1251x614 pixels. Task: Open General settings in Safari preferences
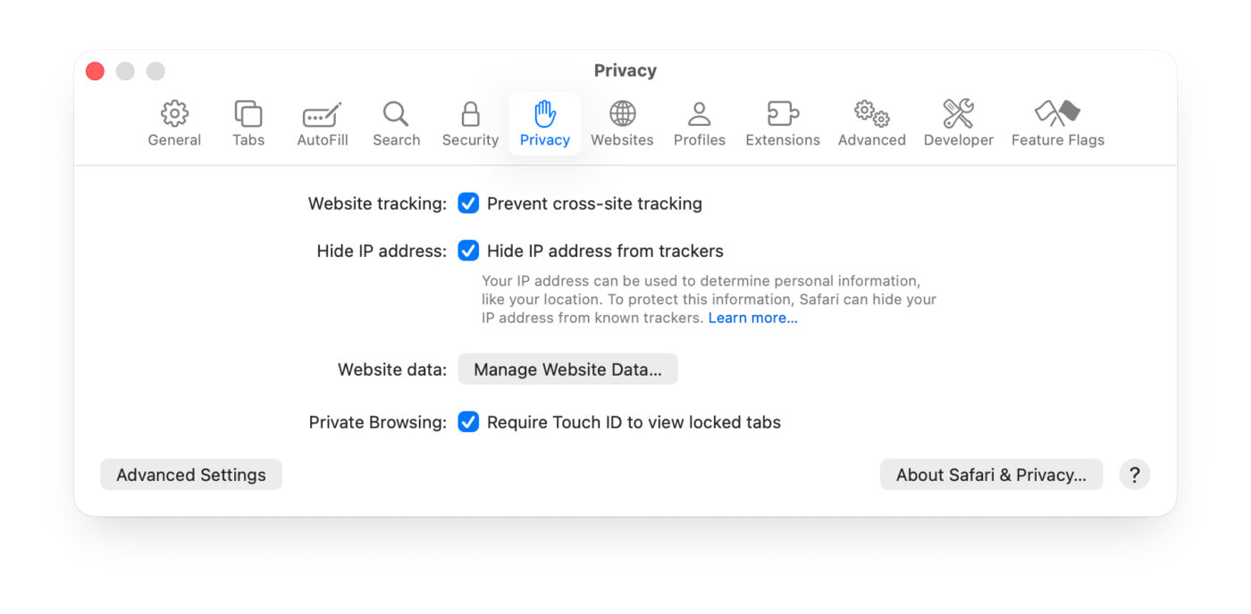coord(174,123)
